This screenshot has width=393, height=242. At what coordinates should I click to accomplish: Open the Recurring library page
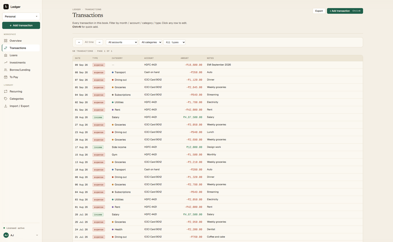pyautogui.click(x=21, y=92)
